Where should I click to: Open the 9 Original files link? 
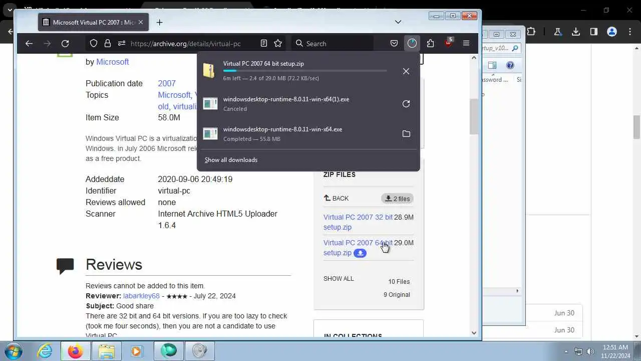click(397, 295)
